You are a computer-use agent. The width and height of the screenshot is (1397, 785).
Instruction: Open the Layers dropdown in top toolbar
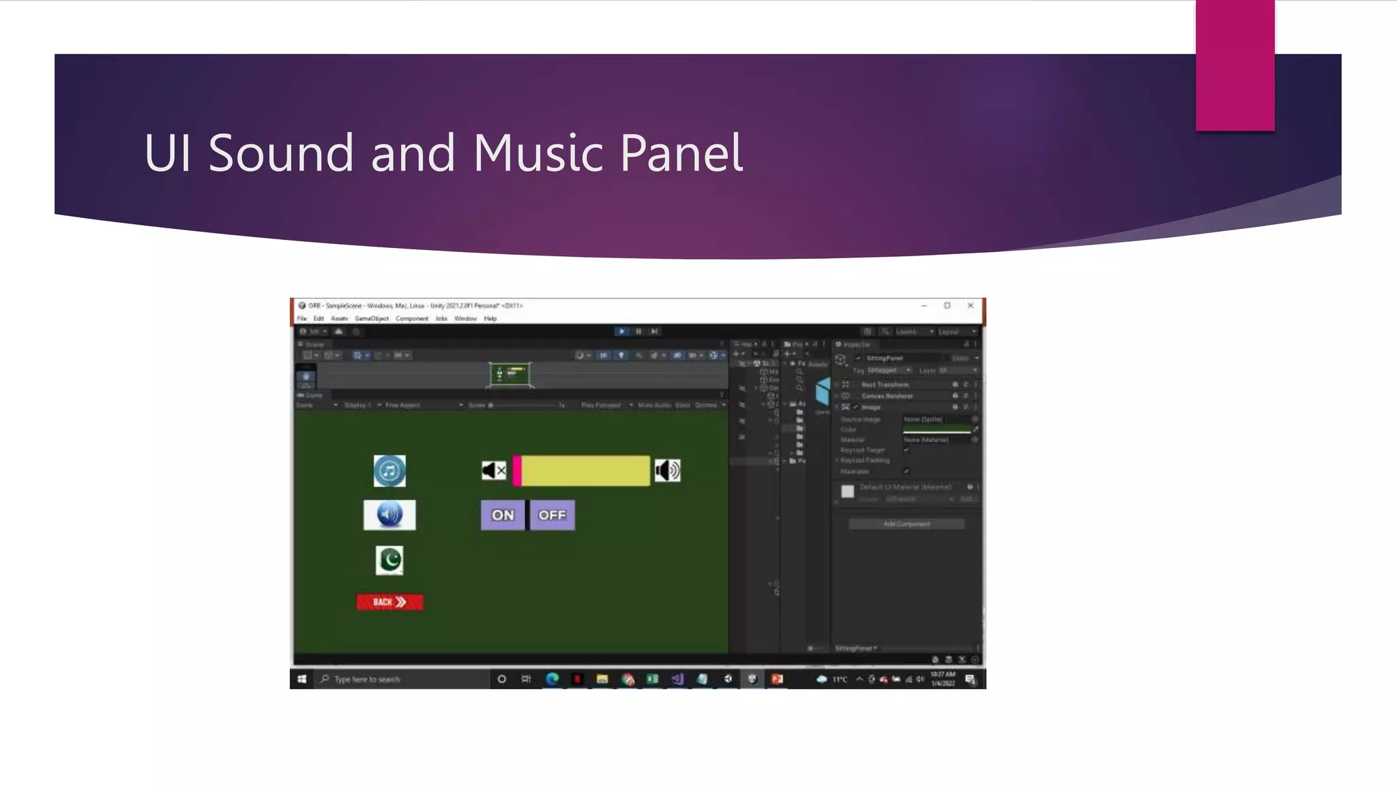(x=914, y=331)
